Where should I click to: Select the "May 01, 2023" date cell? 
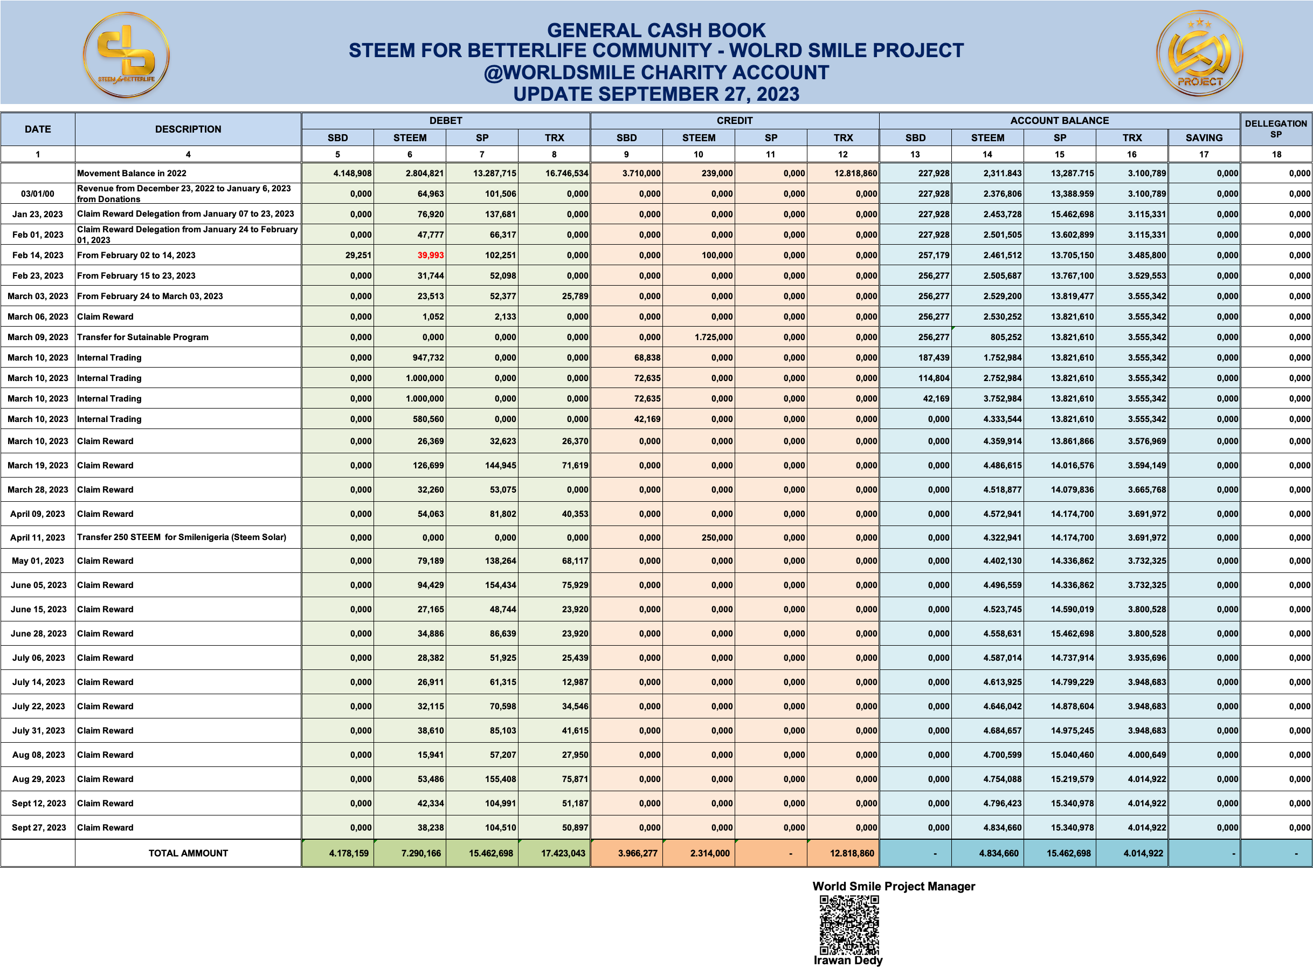[x=38, y=562]
